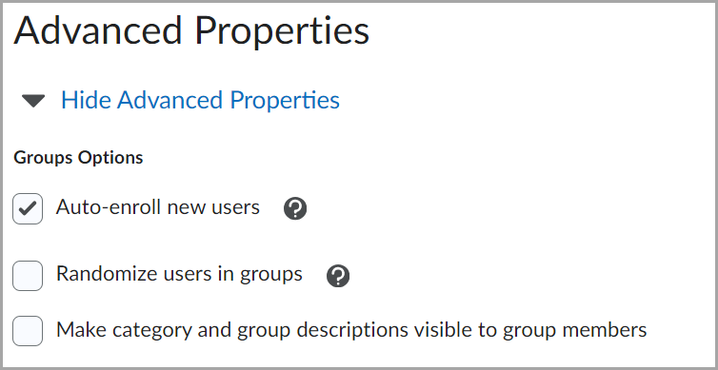
Task: Click the word Properties in the large heading
Action: [282, 31]
